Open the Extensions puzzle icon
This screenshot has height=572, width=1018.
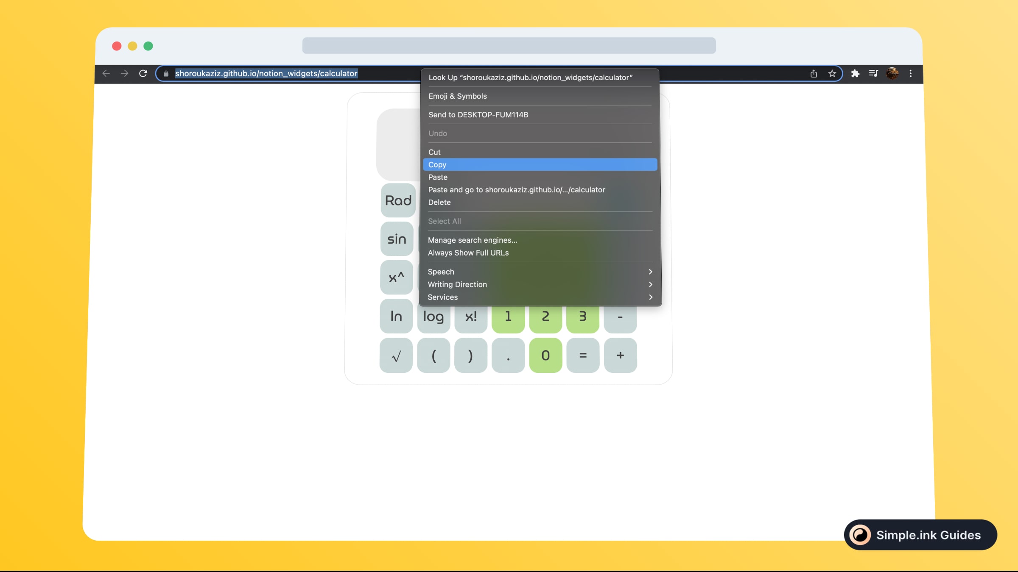point(855,73)
